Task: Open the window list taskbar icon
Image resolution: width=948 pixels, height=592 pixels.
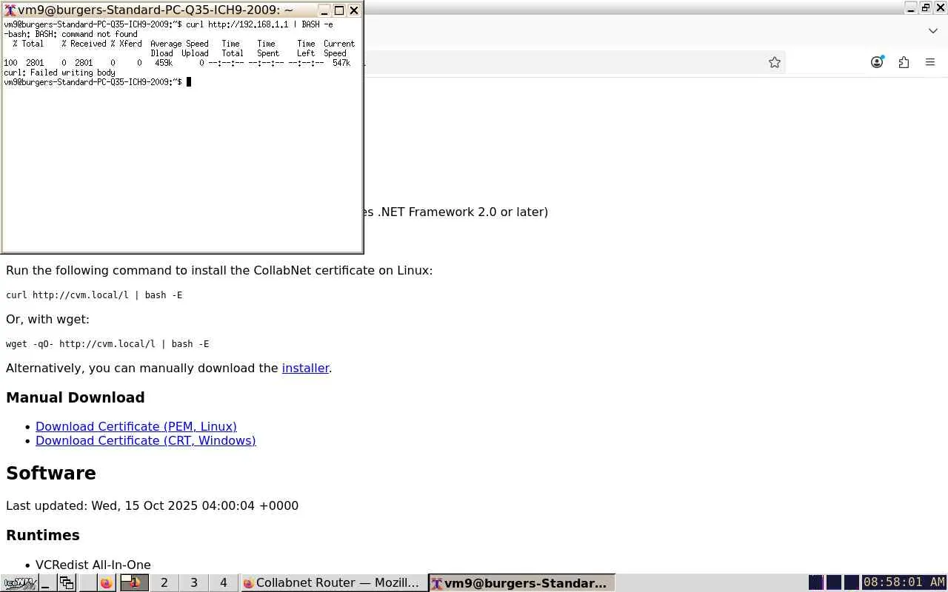Action: click(x=66, y=583)
